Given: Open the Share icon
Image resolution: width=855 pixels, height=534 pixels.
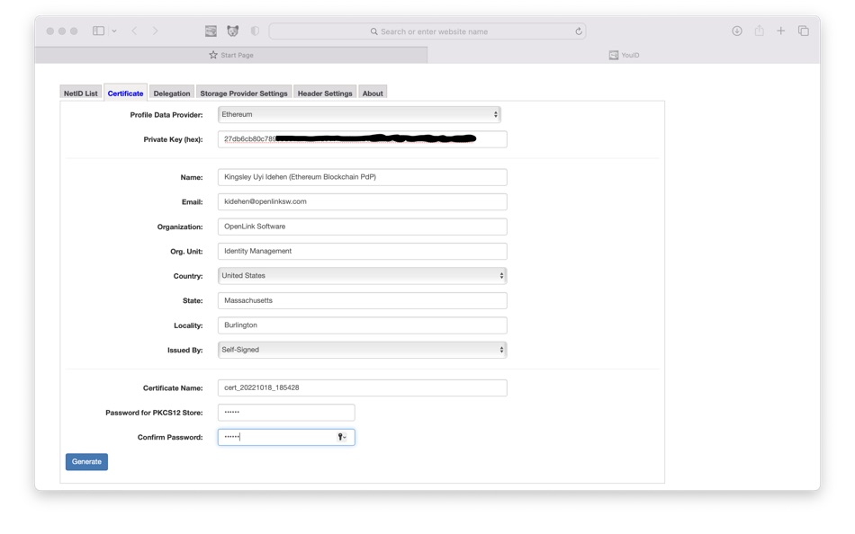Looking at the screenshot, I should [759, 31].
